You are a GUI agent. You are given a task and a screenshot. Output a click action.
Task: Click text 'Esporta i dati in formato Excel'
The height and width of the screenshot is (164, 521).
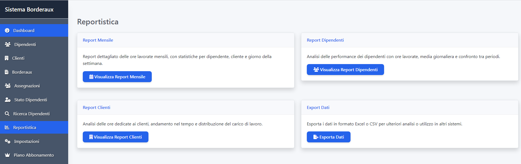point(336,124)
